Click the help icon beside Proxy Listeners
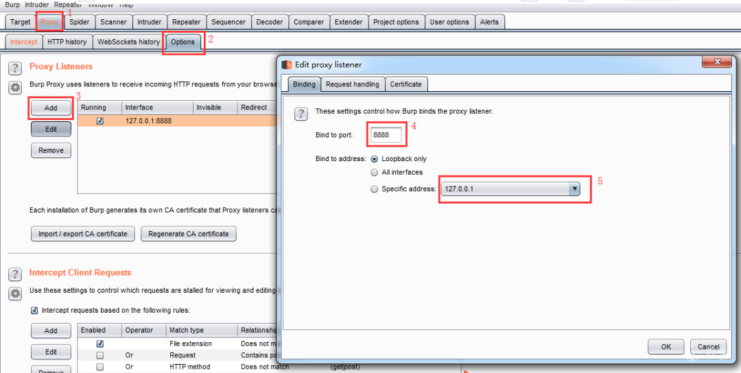741x373 pixels. click(14, 68)
